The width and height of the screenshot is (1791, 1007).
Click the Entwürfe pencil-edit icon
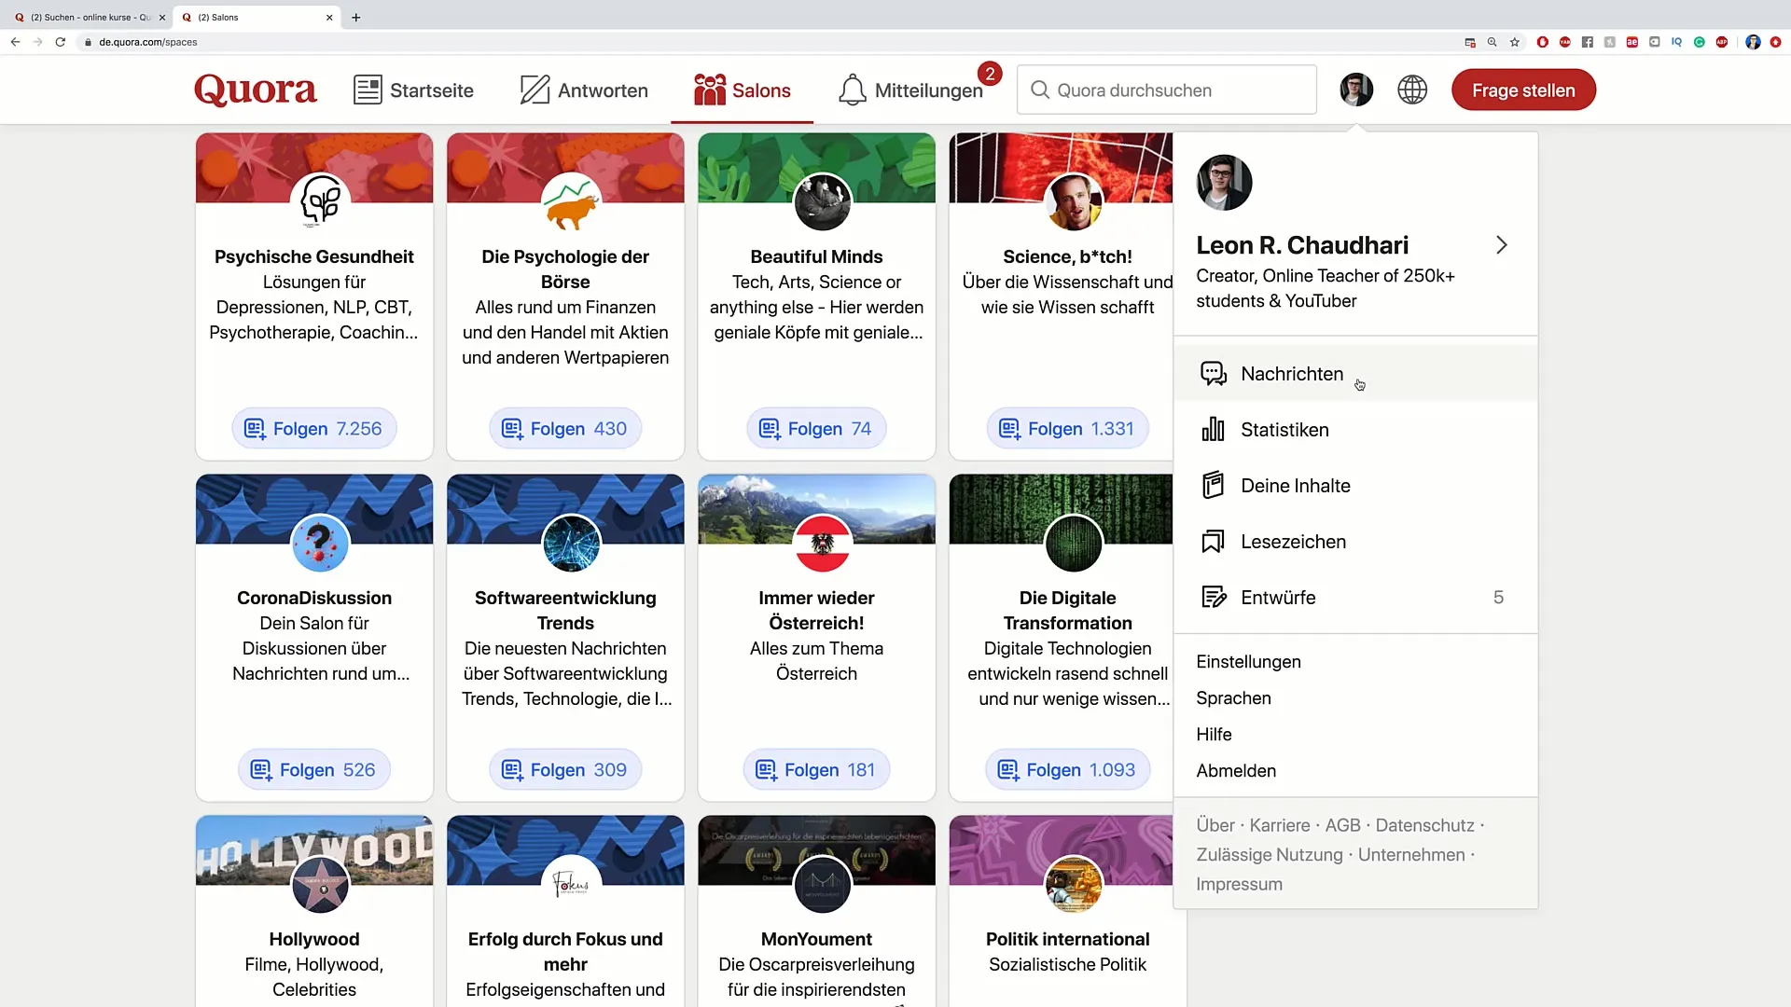[x=1213, y=598]
